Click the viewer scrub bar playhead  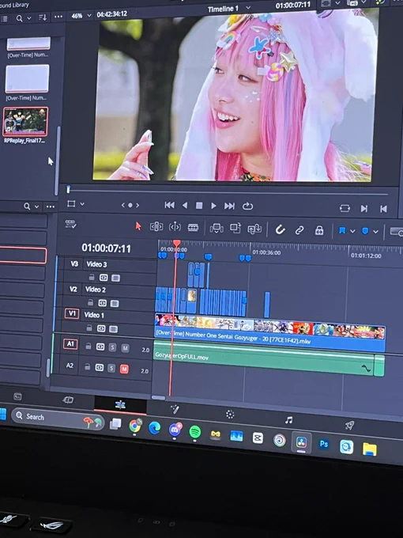tap(69, 189)
